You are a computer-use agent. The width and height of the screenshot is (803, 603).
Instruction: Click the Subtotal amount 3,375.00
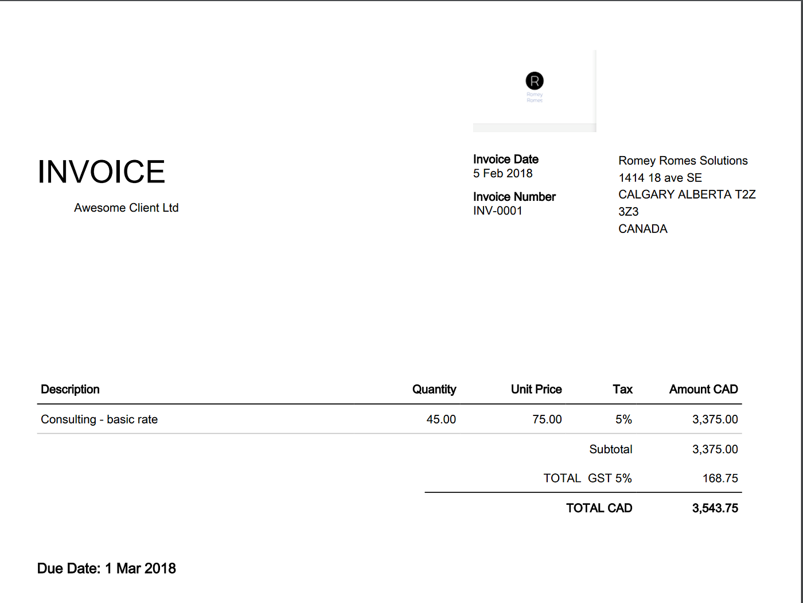715,449
